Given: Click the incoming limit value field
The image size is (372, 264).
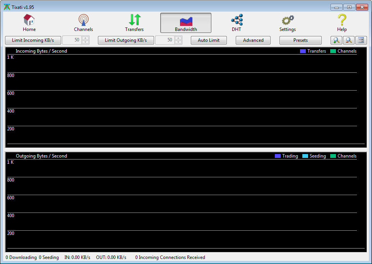Looking at the screenshot, I should pos(72,40).
